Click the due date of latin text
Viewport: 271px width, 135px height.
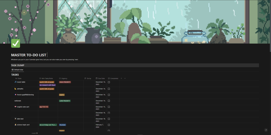click(x=101, y=120)
